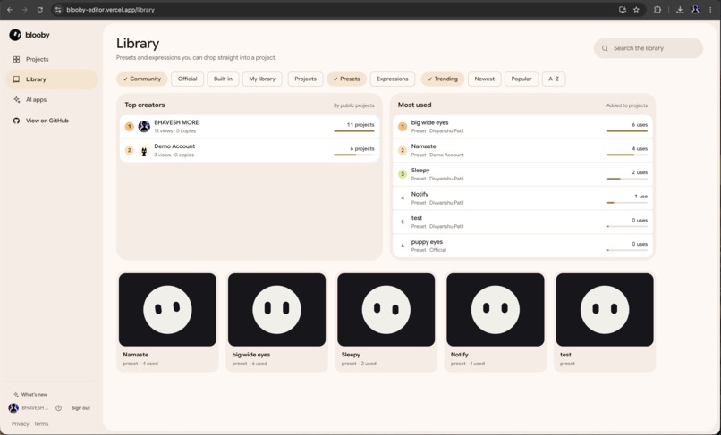The image size is (721, 435).
Task: Open the Namaste preset thumbnail
Action: click(x=167, y=310)
